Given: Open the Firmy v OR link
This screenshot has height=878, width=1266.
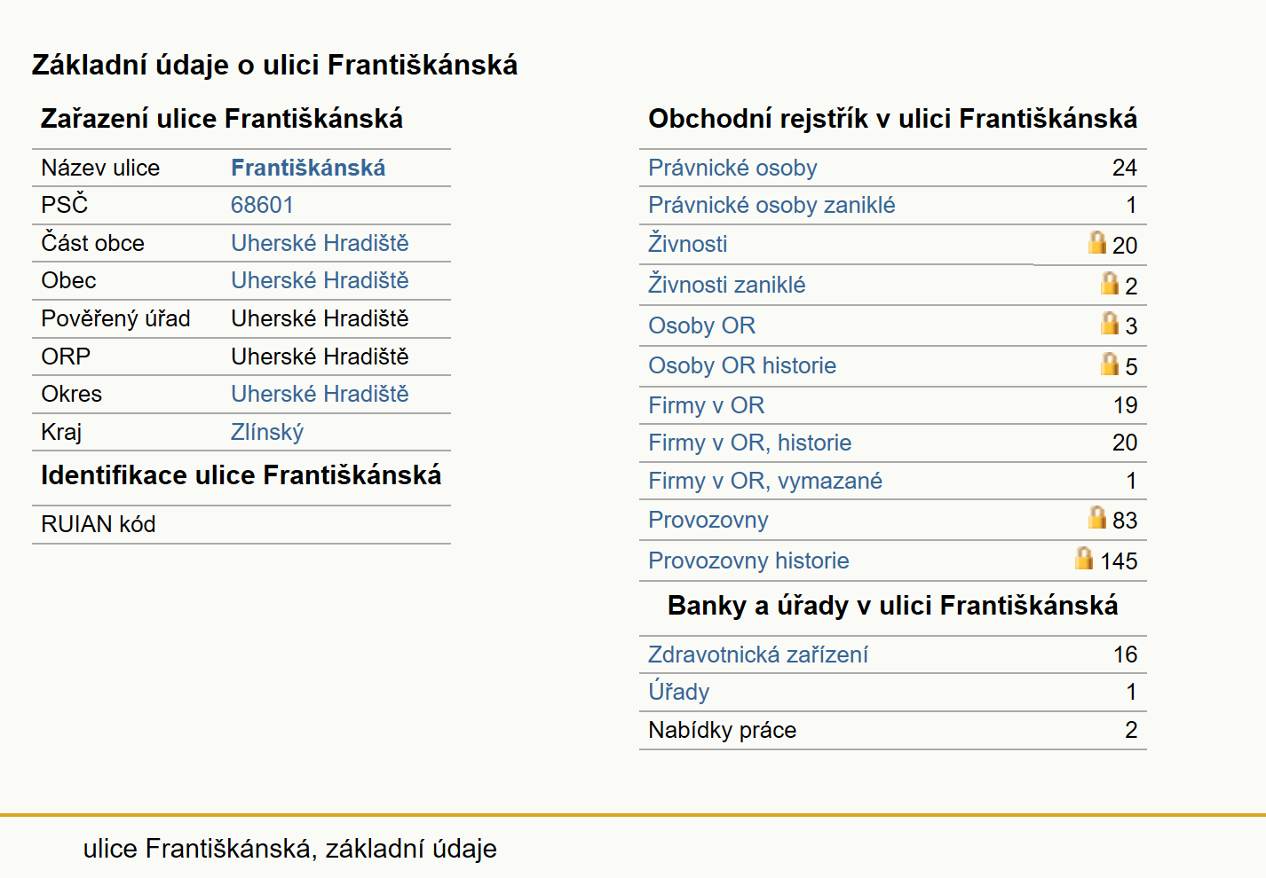Looking at the screenshot, I should (x=706, y=405).
